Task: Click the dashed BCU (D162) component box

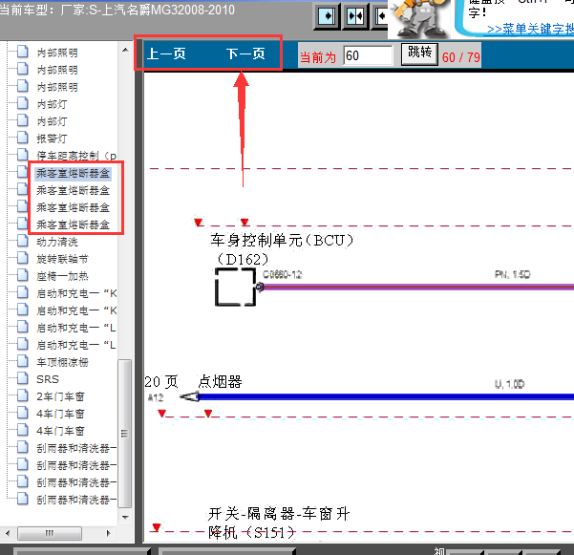Action: click(235, 287)
